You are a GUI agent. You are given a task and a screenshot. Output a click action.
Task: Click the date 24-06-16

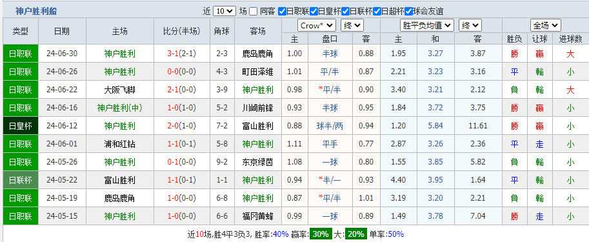coord(62,108)
